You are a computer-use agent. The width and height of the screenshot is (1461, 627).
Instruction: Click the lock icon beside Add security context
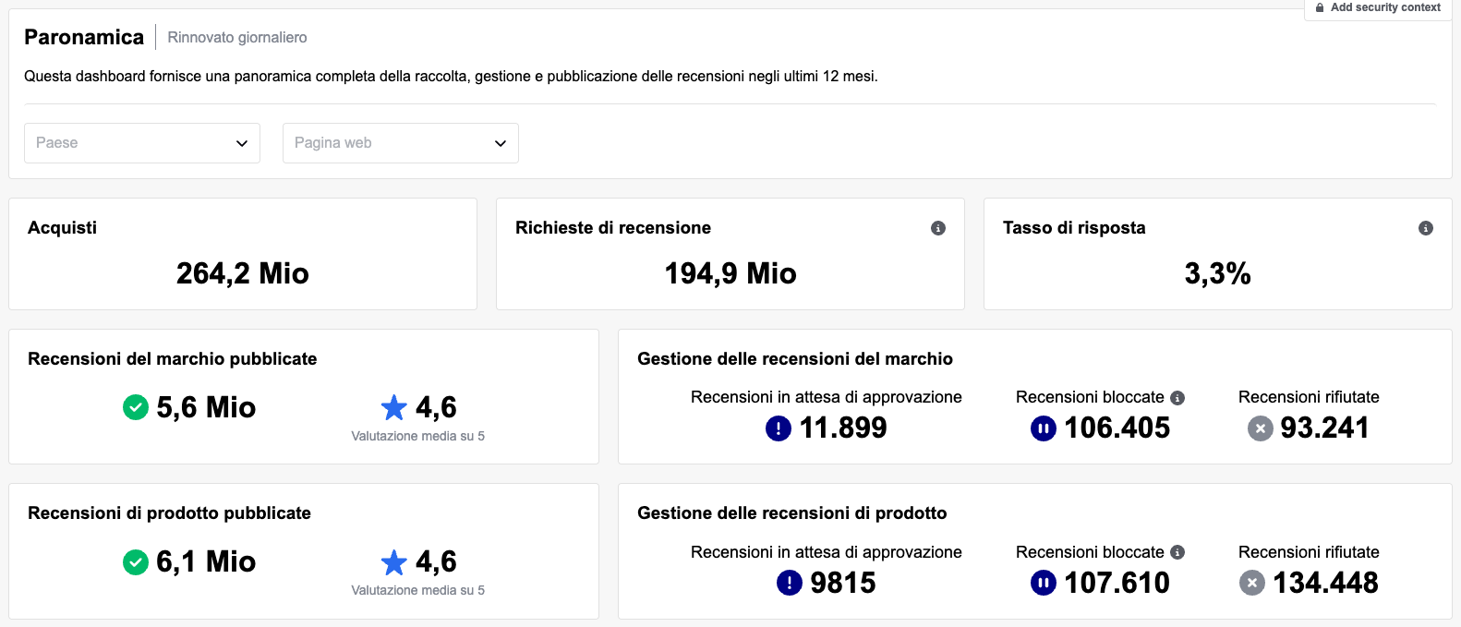1320,7
